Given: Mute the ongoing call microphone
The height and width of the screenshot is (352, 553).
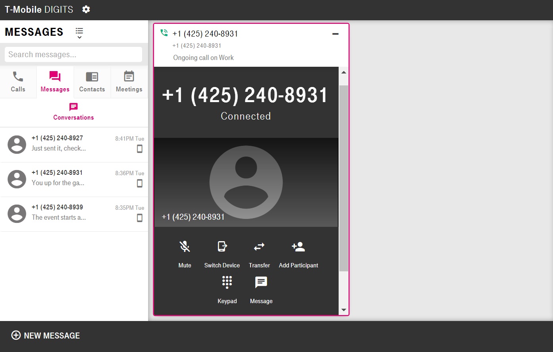Looking at the screenshot, I should pyautogui.click(x=185, y=247).
